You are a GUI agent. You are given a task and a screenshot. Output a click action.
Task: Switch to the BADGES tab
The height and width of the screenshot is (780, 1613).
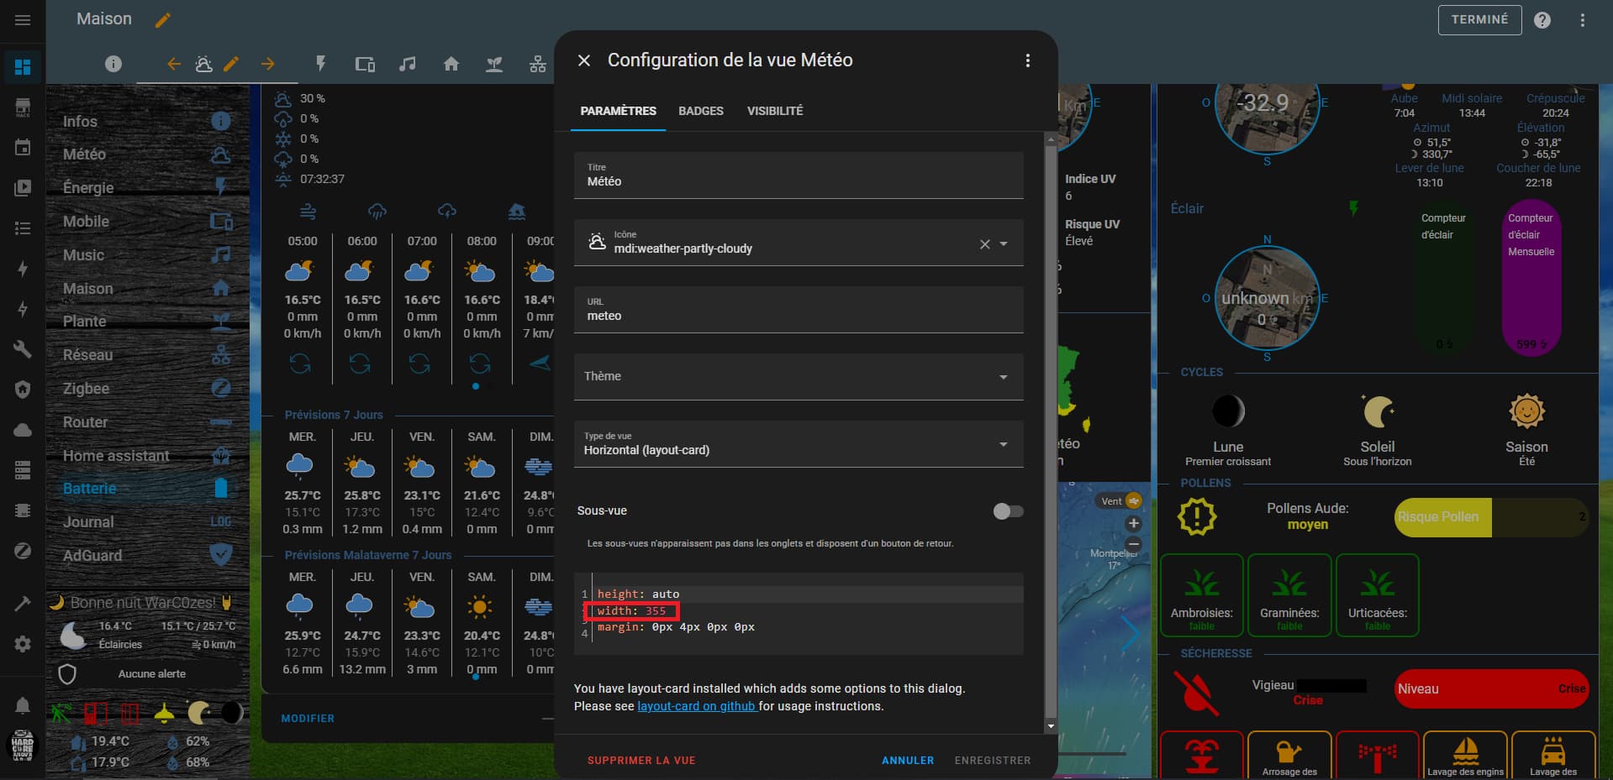pos(700,111)
